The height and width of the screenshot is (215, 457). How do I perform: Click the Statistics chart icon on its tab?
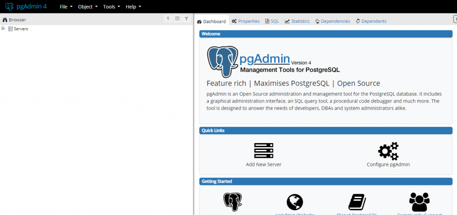click(287, 21)
